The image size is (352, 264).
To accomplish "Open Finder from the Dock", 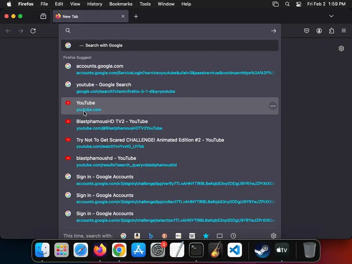I will tap(42, 250).
